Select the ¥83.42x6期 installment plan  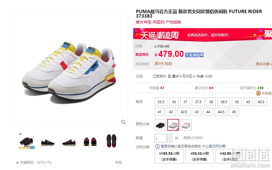click(199, 156)
